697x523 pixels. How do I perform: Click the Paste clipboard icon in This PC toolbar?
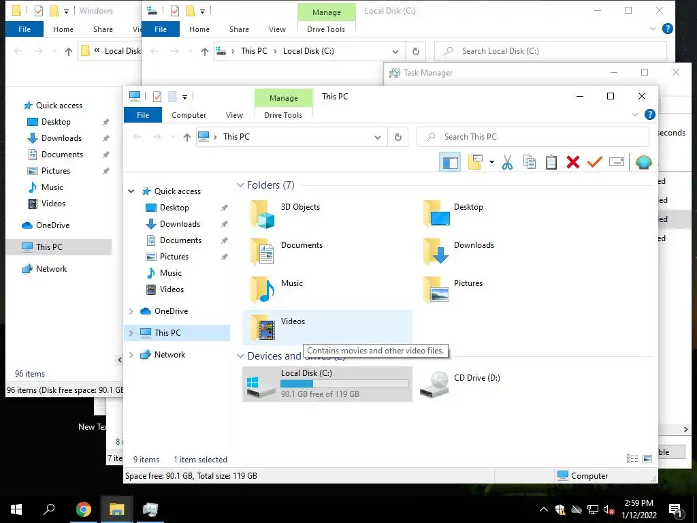(x=551, y=162)
